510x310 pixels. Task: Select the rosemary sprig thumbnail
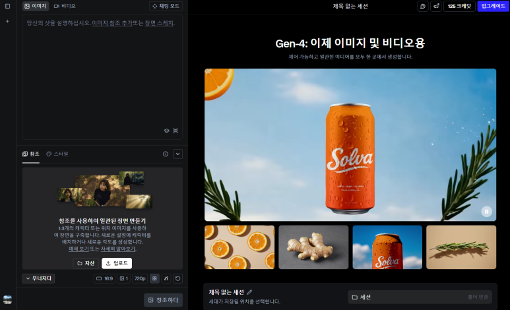(461, 247)
